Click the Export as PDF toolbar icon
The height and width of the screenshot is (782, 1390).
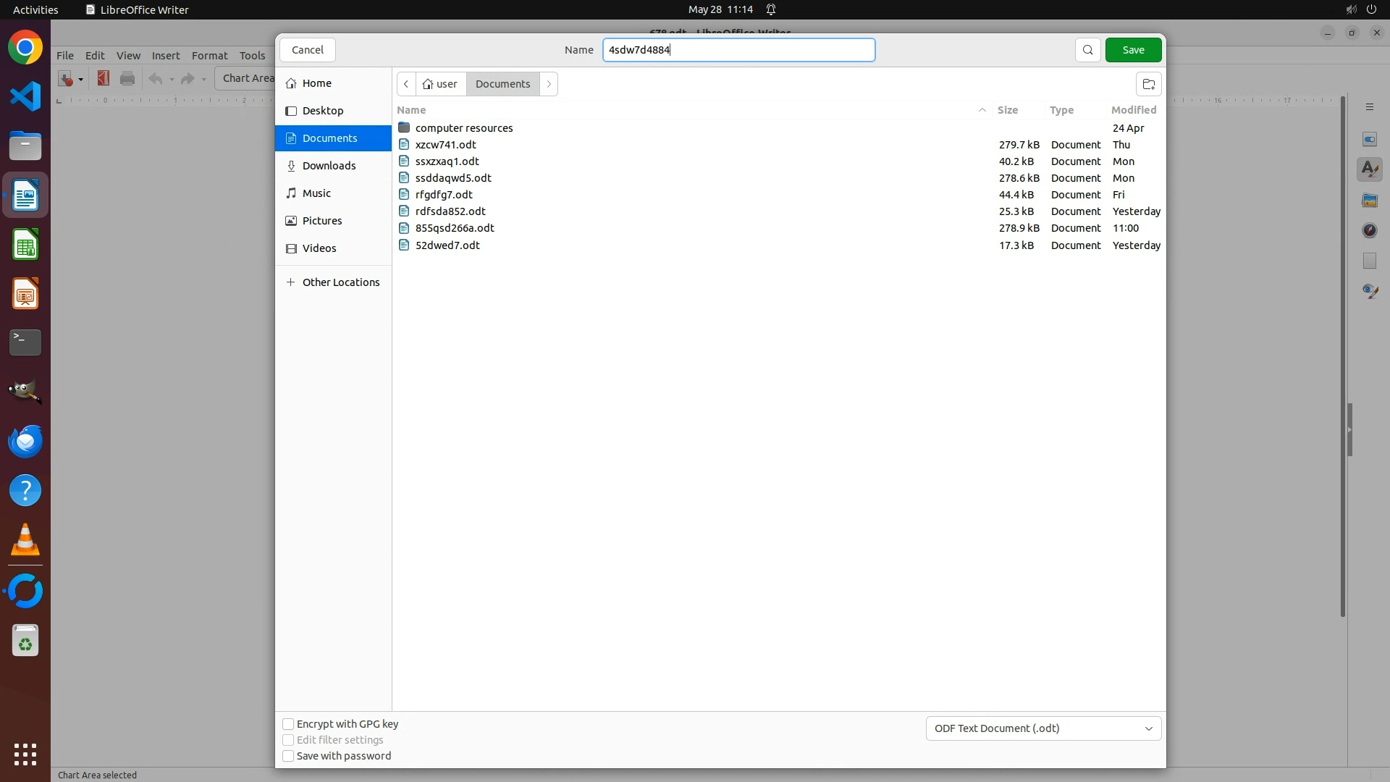pyautogui.click(x=103, y=78)
